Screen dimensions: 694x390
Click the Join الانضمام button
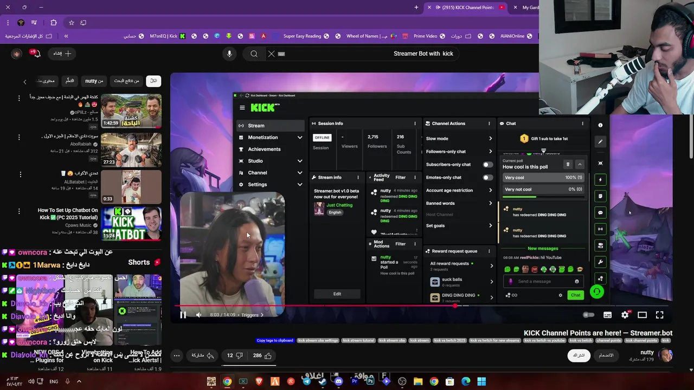606,355
